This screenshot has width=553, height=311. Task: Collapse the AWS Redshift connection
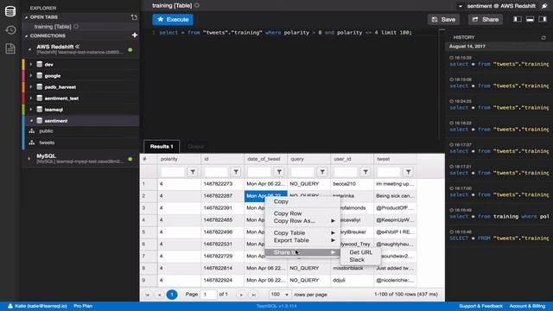click(29, 49)
